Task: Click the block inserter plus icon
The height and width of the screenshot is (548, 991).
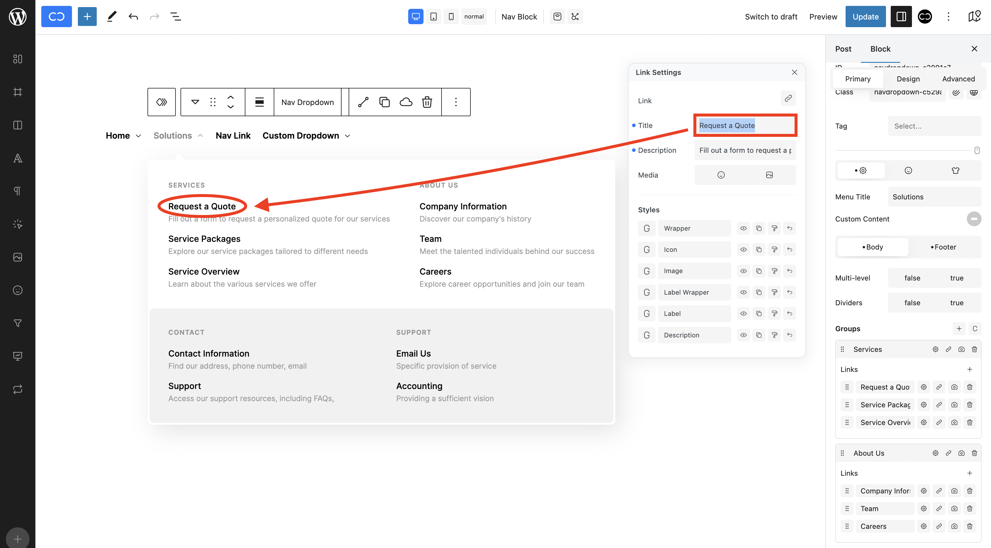Action: point(87,17)
